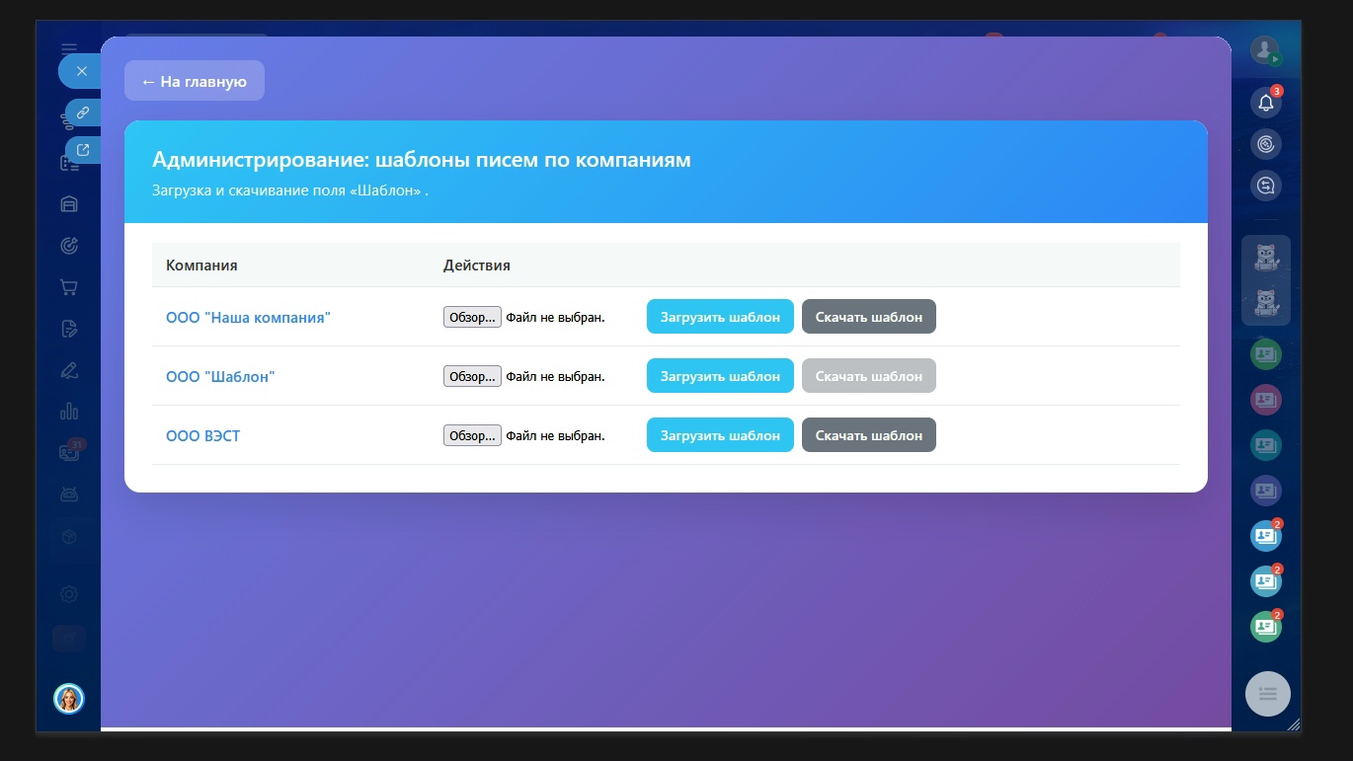This screenshot has width=1353, height=761.
Task: Close the slider panel with the X
Action: (81, 71)
